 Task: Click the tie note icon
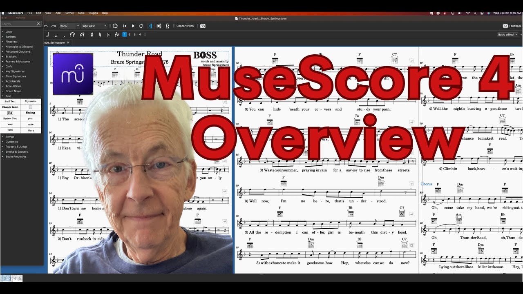[x=73, y=35]
